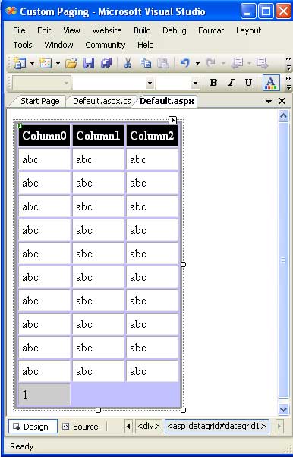
Task: Select the Column0 header cell
Action: point(44,136)
